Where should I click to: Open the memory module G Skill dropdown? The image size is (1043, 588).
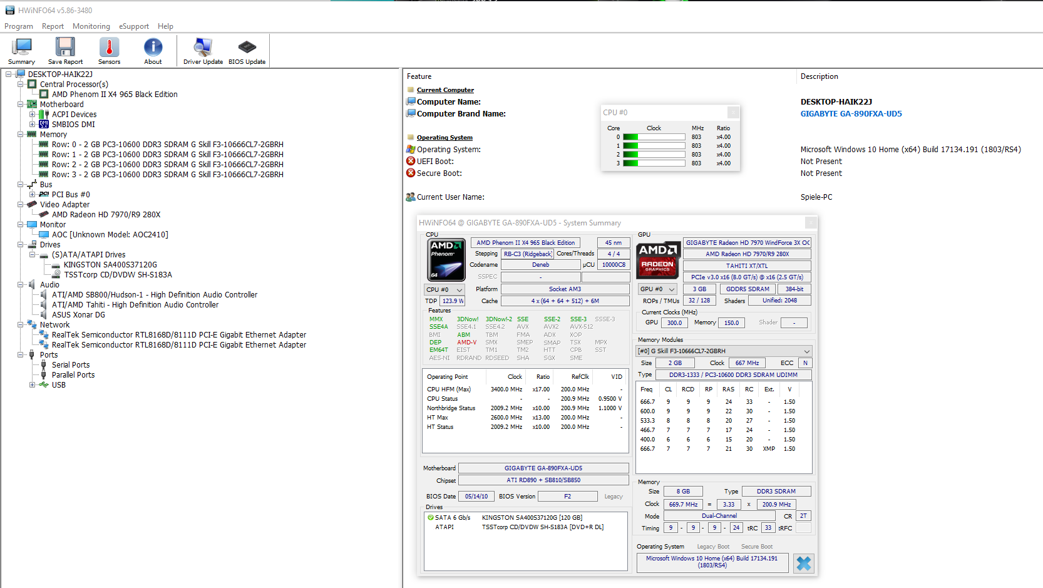tap(724, 351)
